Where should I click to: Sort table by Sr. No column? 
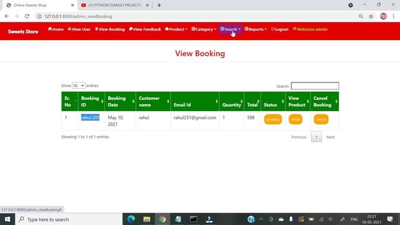click(69, 101)
